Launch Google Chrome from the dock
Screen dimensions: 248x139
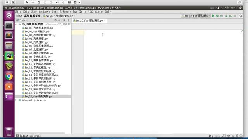click(9, 76)
